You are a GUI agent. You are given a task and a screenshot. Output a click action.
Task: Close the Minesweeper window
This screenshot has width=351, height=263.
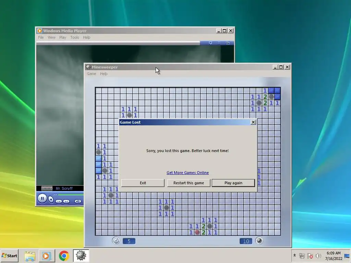pyautogui.click(x=287, y=67)
